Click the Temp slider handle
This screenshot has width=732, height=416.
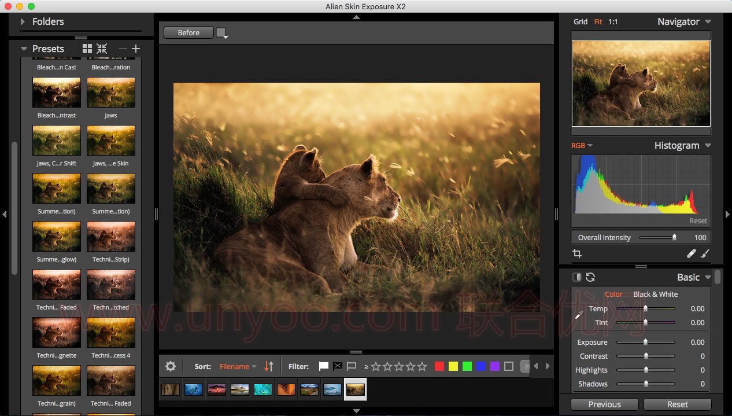coord(645,309)
